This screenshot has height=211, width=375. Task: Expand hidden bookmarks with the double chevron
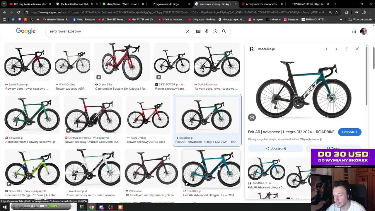[341, 19]
